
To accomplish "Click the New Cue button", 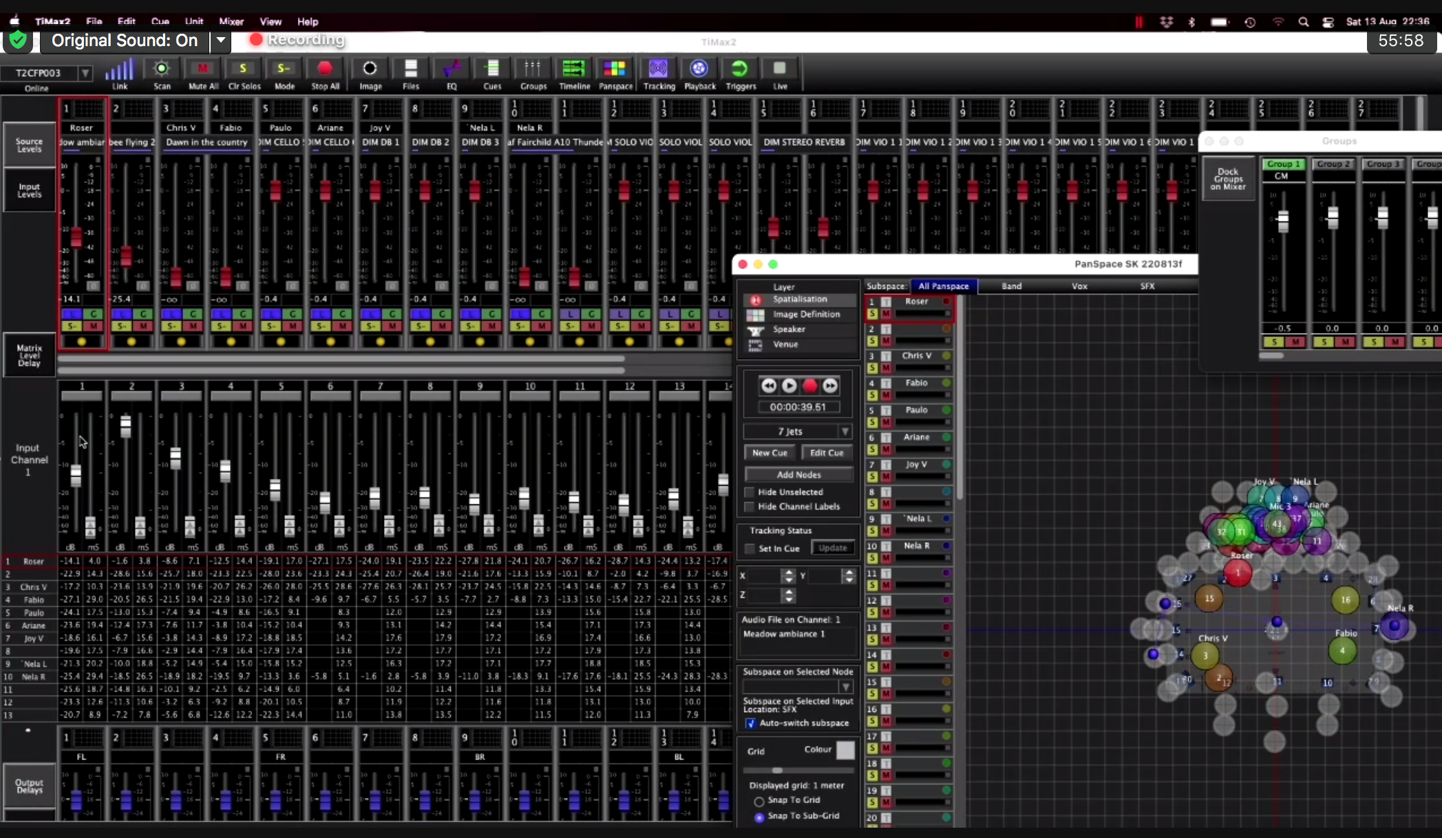I will [770, 453].
